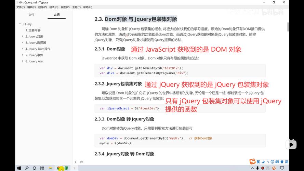Open the 视图(V) menu
This screenshot has height=171, width=304.
click(x=65, y=7)
